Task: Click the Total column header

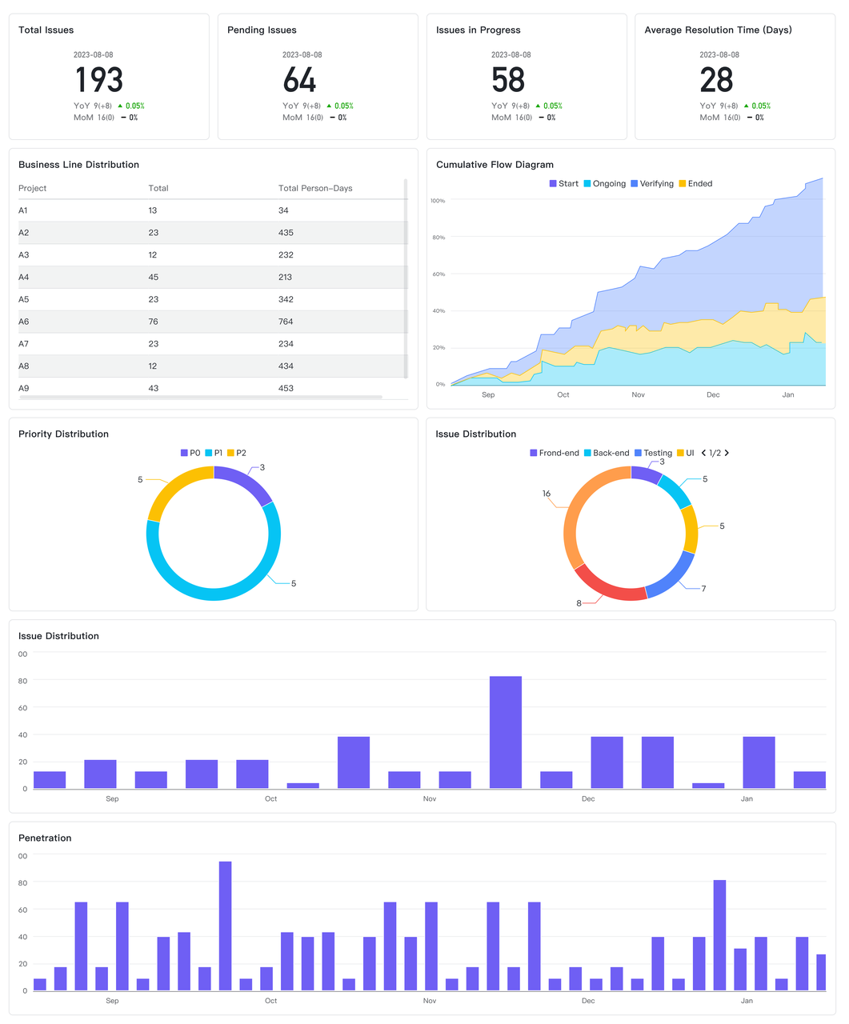Action: pos(158,189)
